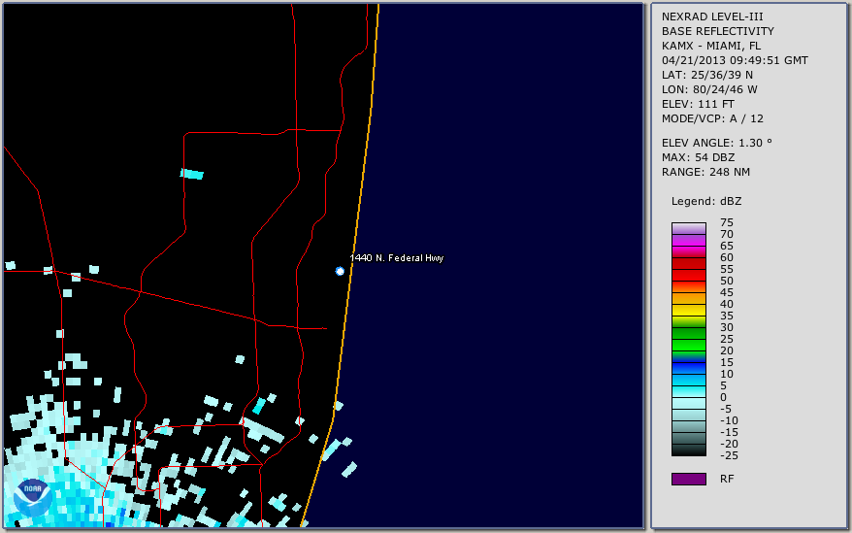Click the '-25' legend scale value
Viewport: 852px width, 533px height.
[729, 455]
